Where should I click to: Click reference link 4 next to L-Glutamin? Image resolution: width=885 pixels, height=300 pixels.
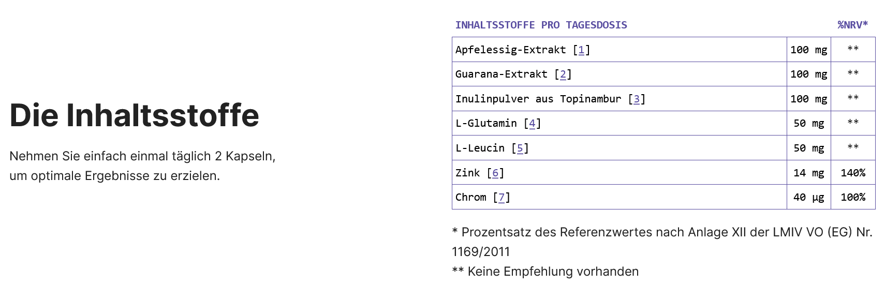point(532,123)
